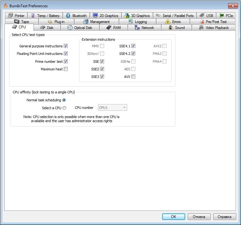Open the Video Playback tab

[x=214, y=28]
